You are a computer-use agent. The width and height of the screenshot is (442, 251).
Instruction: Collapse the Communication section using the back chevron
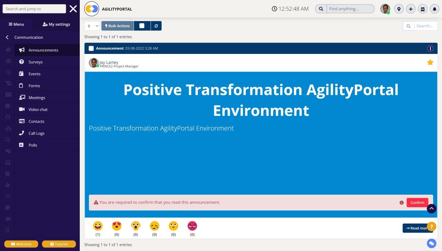[7, 37]
